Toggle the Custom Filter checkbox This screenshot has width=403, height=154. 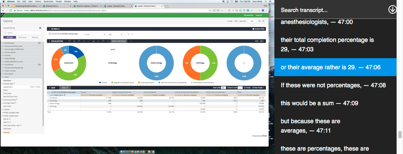tap(253, 29)
